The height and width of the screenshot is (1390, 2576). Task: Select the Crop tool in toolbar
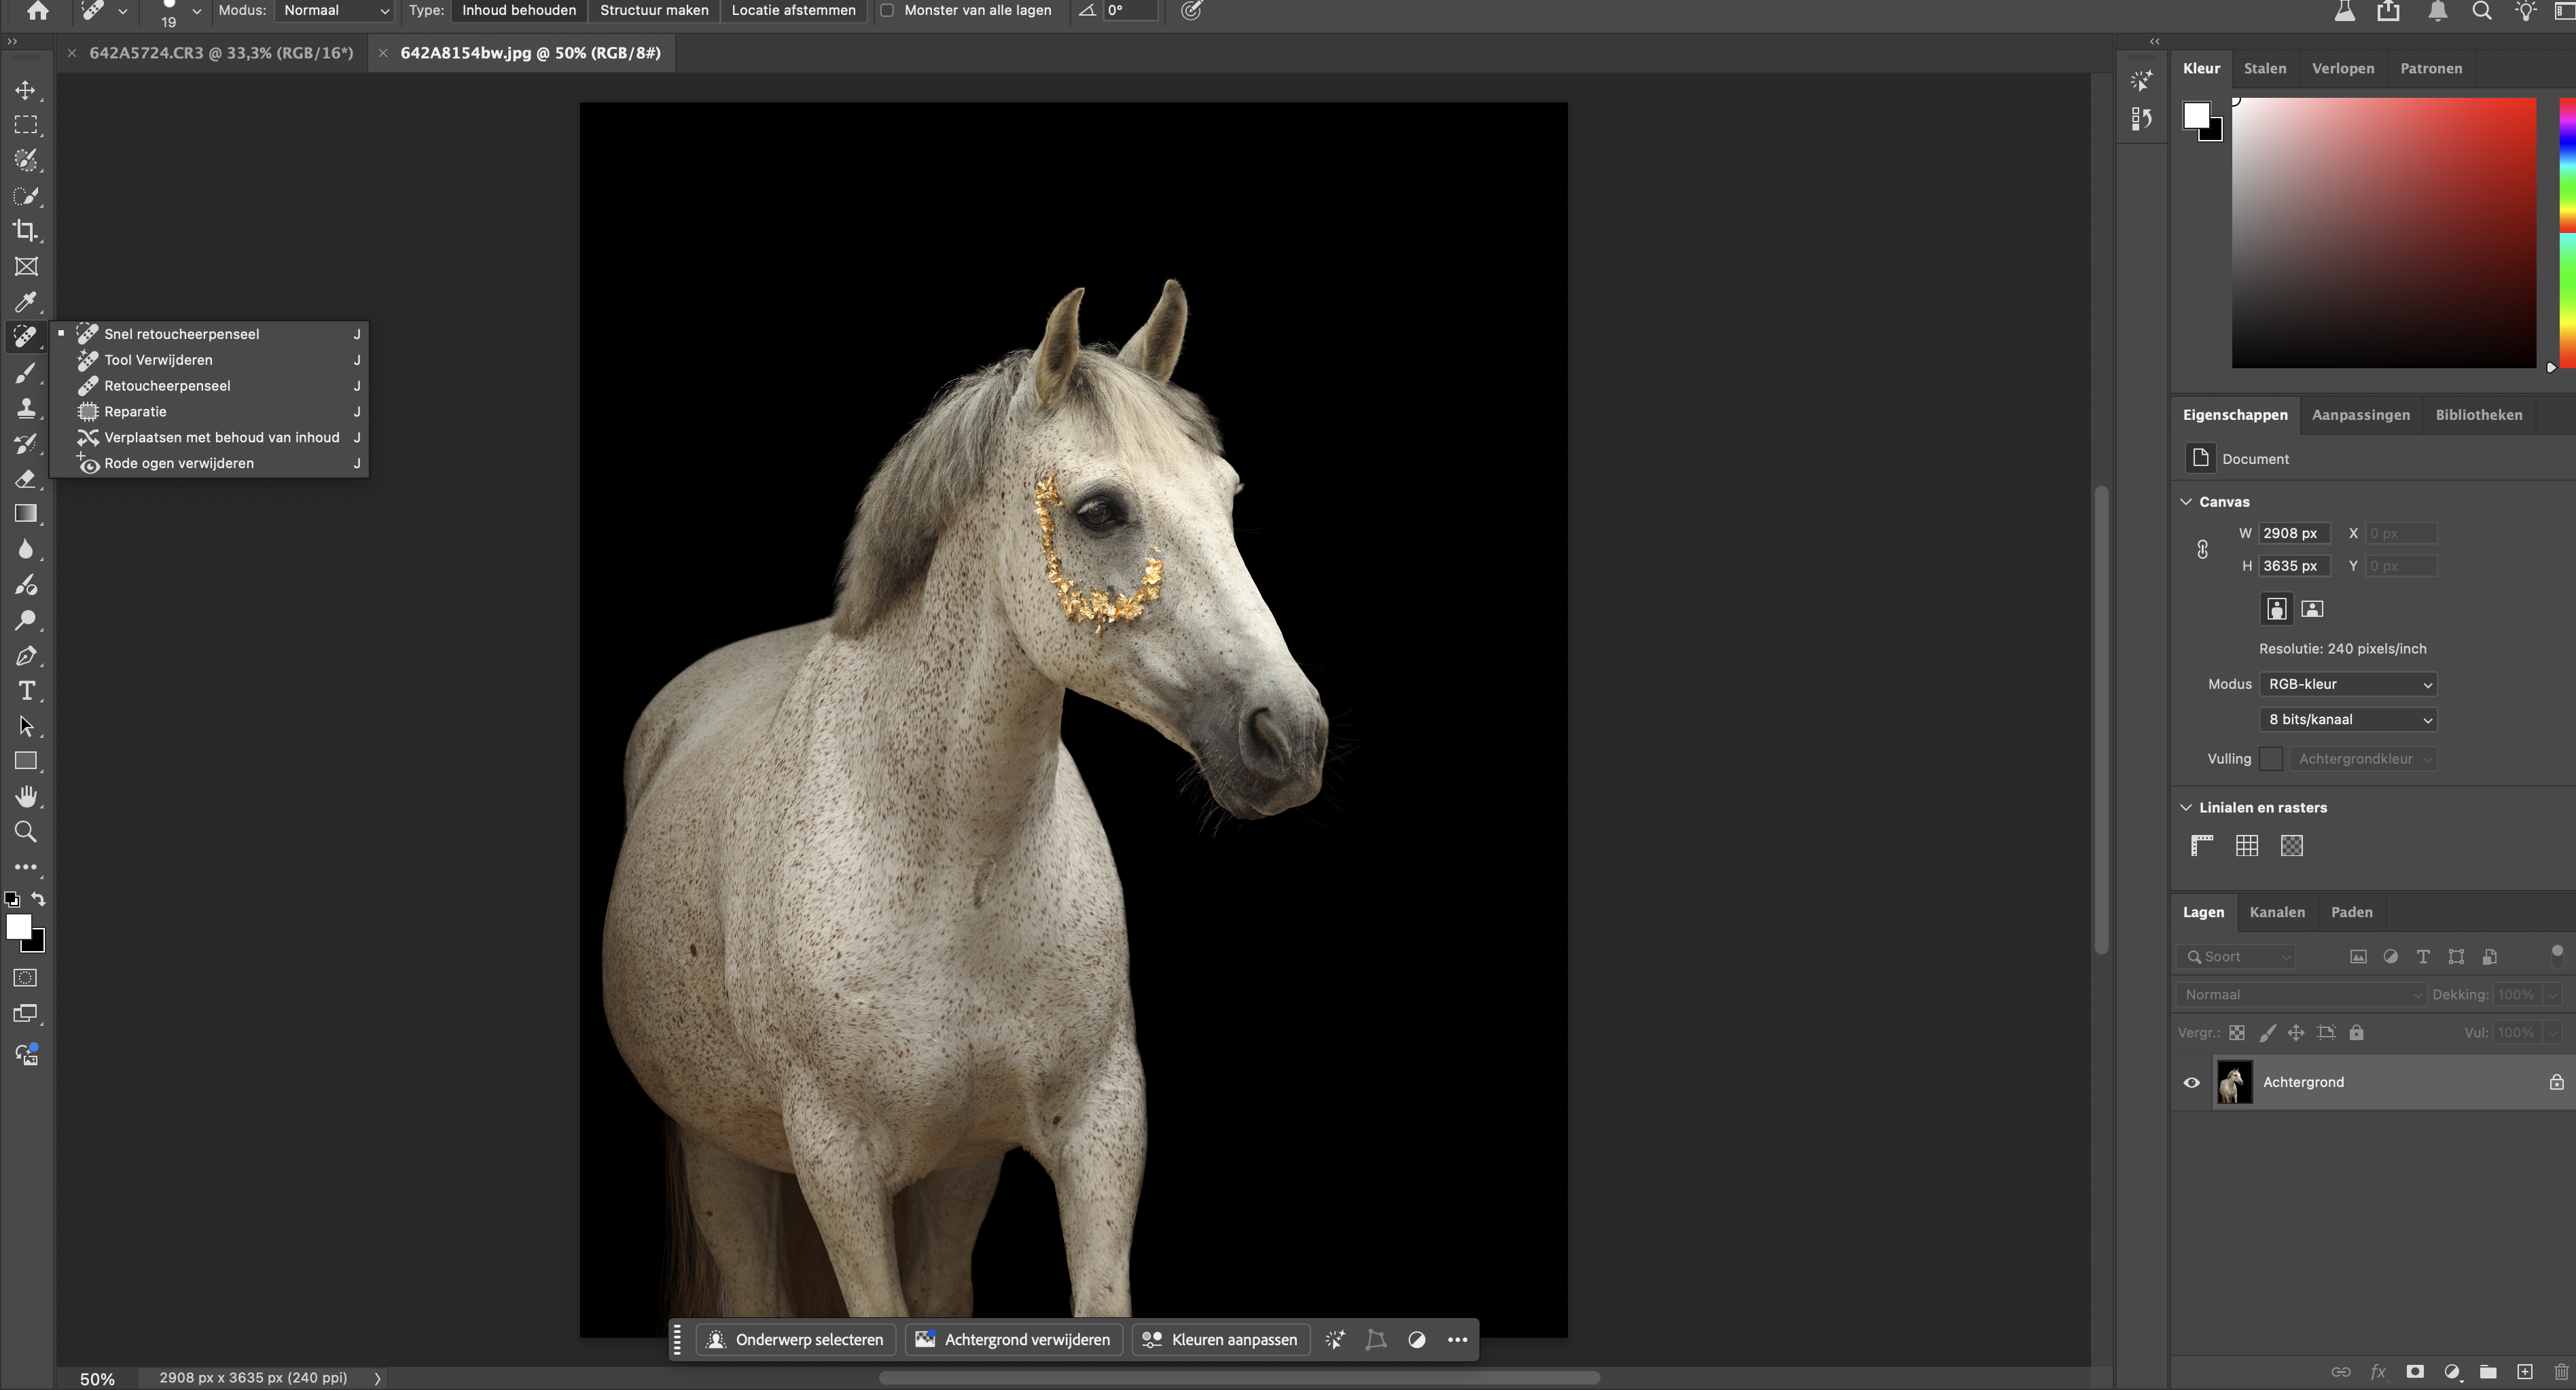(x=26, y=231)
